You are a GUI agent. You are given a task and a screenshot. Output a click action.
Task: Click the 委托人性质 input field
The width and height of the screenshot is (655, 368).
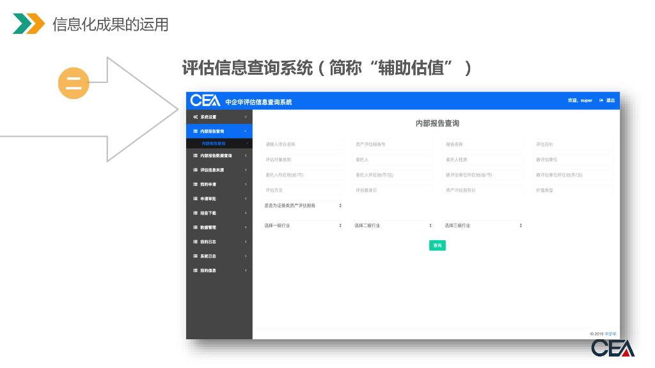click(484, 159)
